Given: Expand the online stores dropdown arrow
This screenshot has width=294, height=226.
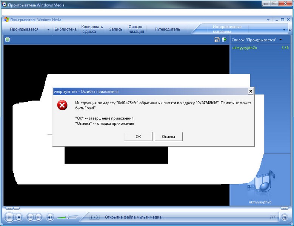Looking at the screenshot, I should point(284,29).
